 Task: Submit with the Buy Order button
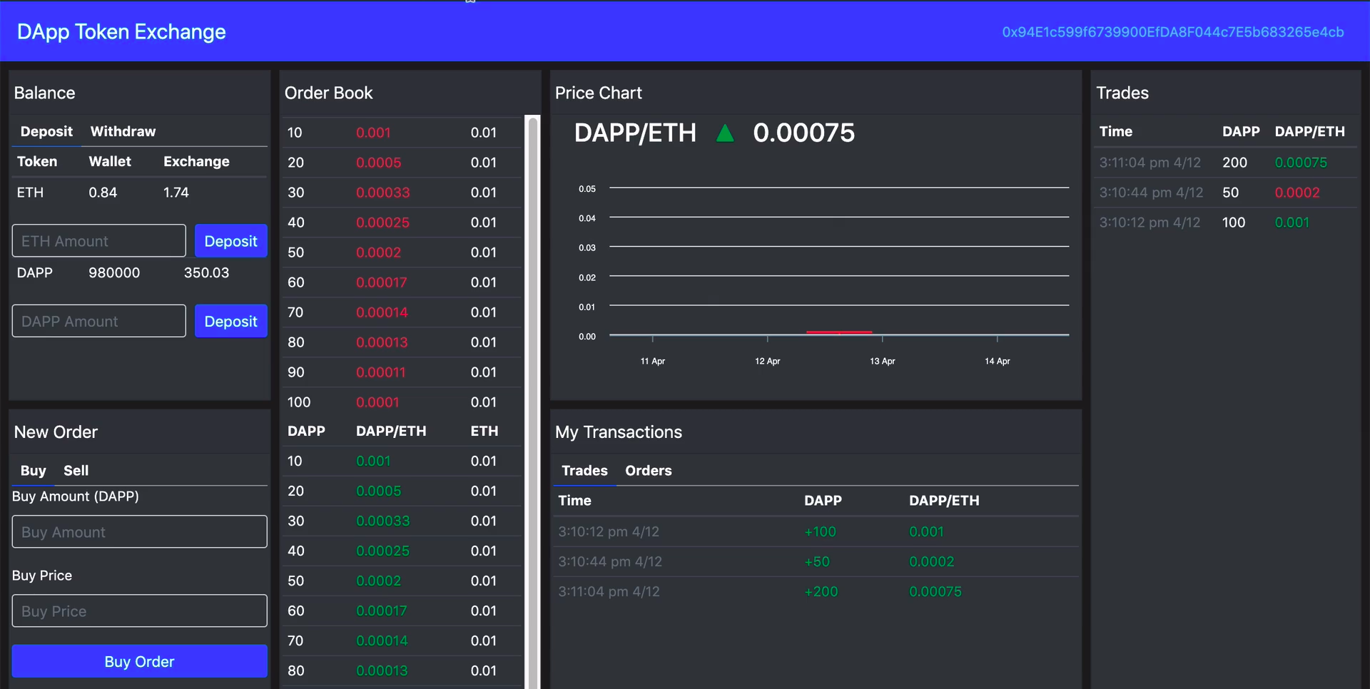tap(139, 661)
